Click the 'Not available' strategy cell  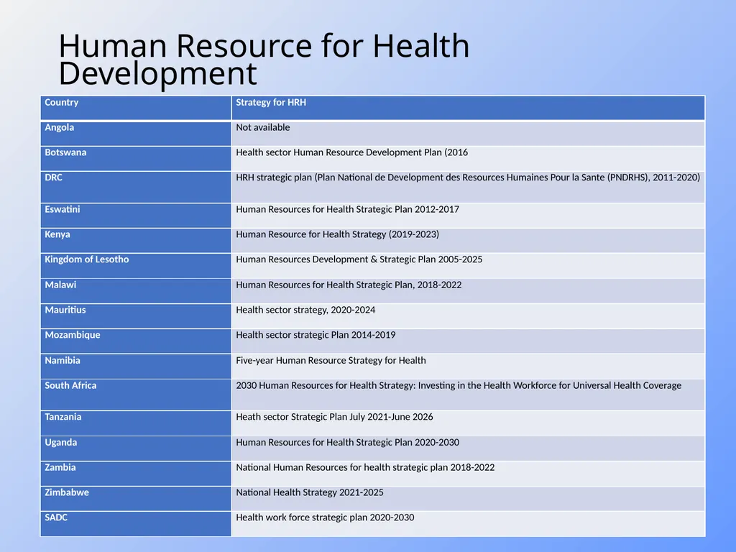[468, 133]
